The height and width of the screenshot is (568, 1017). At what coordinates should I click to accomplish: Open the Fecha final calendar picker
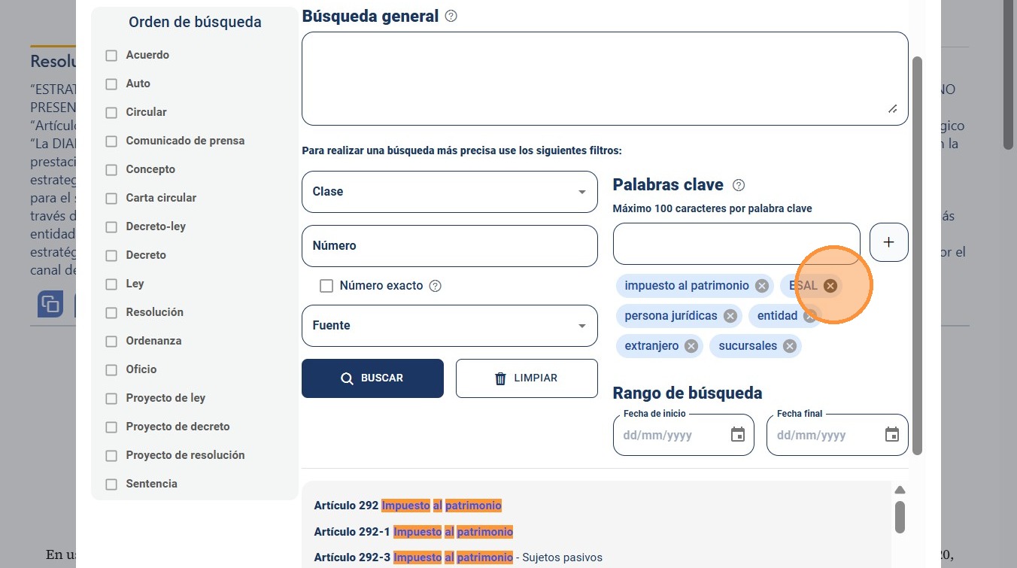point(892,435)
